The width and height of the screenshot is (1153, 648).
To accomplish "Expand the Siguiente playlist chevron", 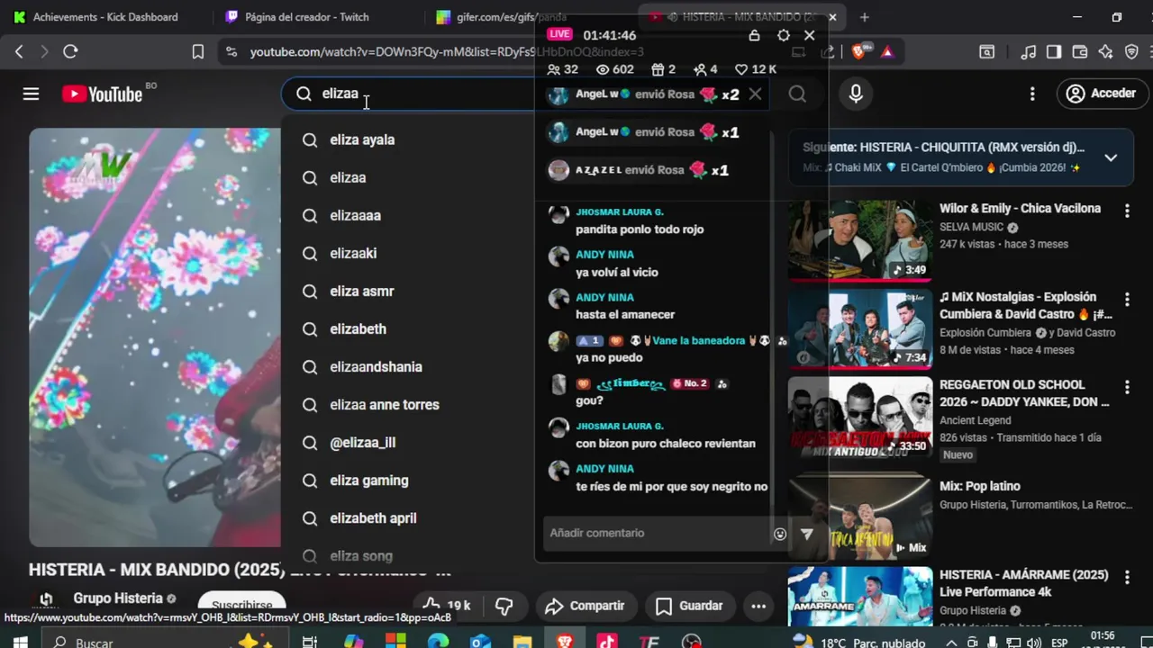I will click(1111, 157).
